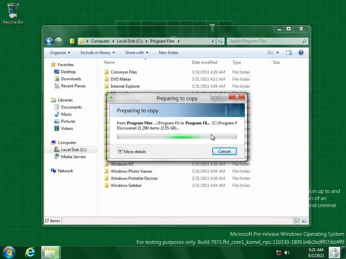Open the Videos library

pos(67,128)
